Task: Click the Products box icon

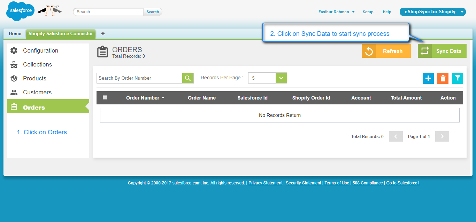Action: [x=14, y=78]
